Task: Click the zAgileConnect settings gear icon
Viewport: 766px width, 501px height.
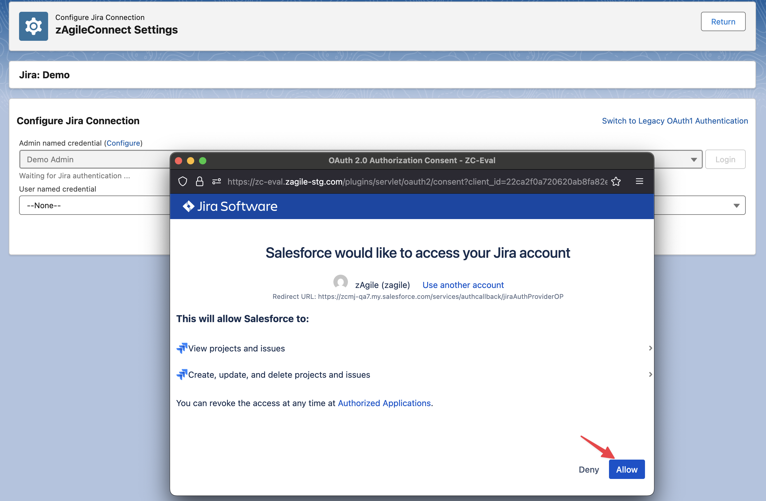Action: (x=34, y=26)
